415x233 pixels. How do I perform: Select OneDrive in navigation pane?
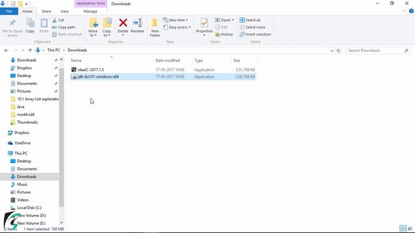coord(23,143)
